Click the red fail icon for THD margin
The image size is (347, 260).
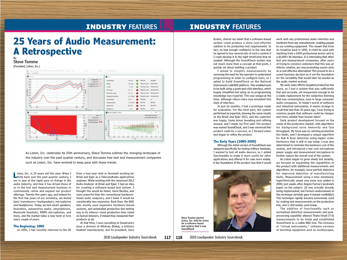click(x=137, y=90)
